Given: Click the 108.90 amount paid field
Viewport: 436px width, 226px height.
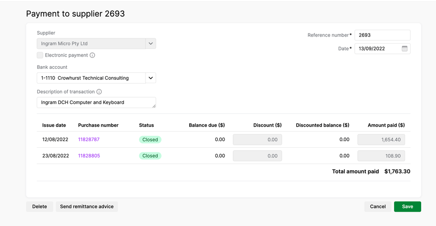Looking at the screenshot, I should click(381, 156).
